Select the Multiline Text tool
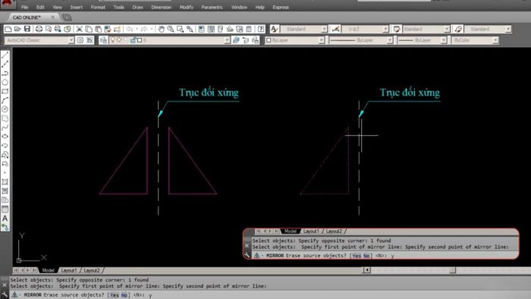531x299 pixels. click(5, 219)
